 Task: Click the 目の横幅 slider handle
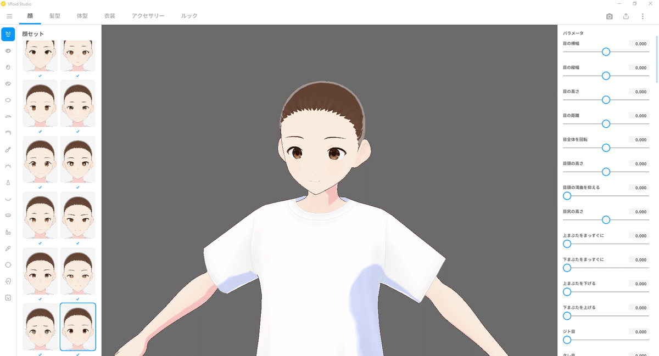pos(606,52)
